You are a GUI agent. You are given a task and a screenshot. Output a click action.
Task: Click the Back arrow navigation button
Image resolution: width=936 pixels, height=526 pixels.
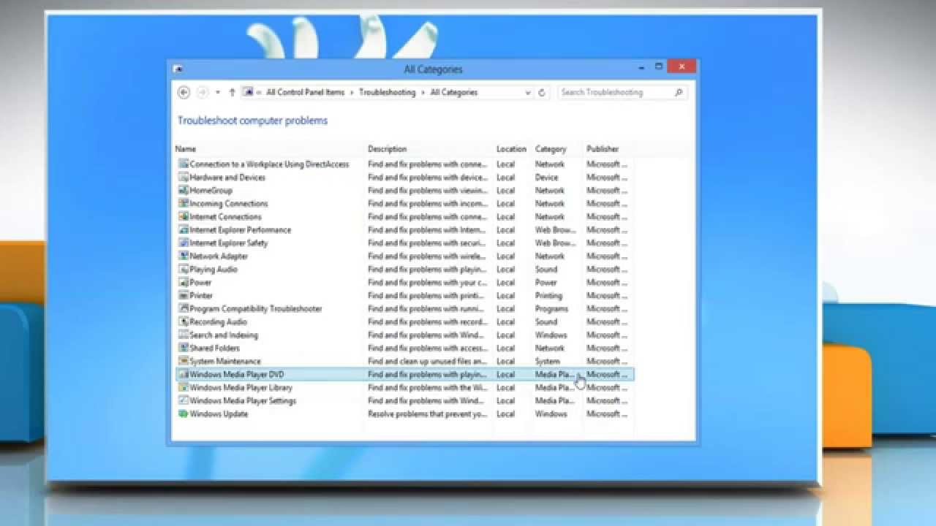184,92
